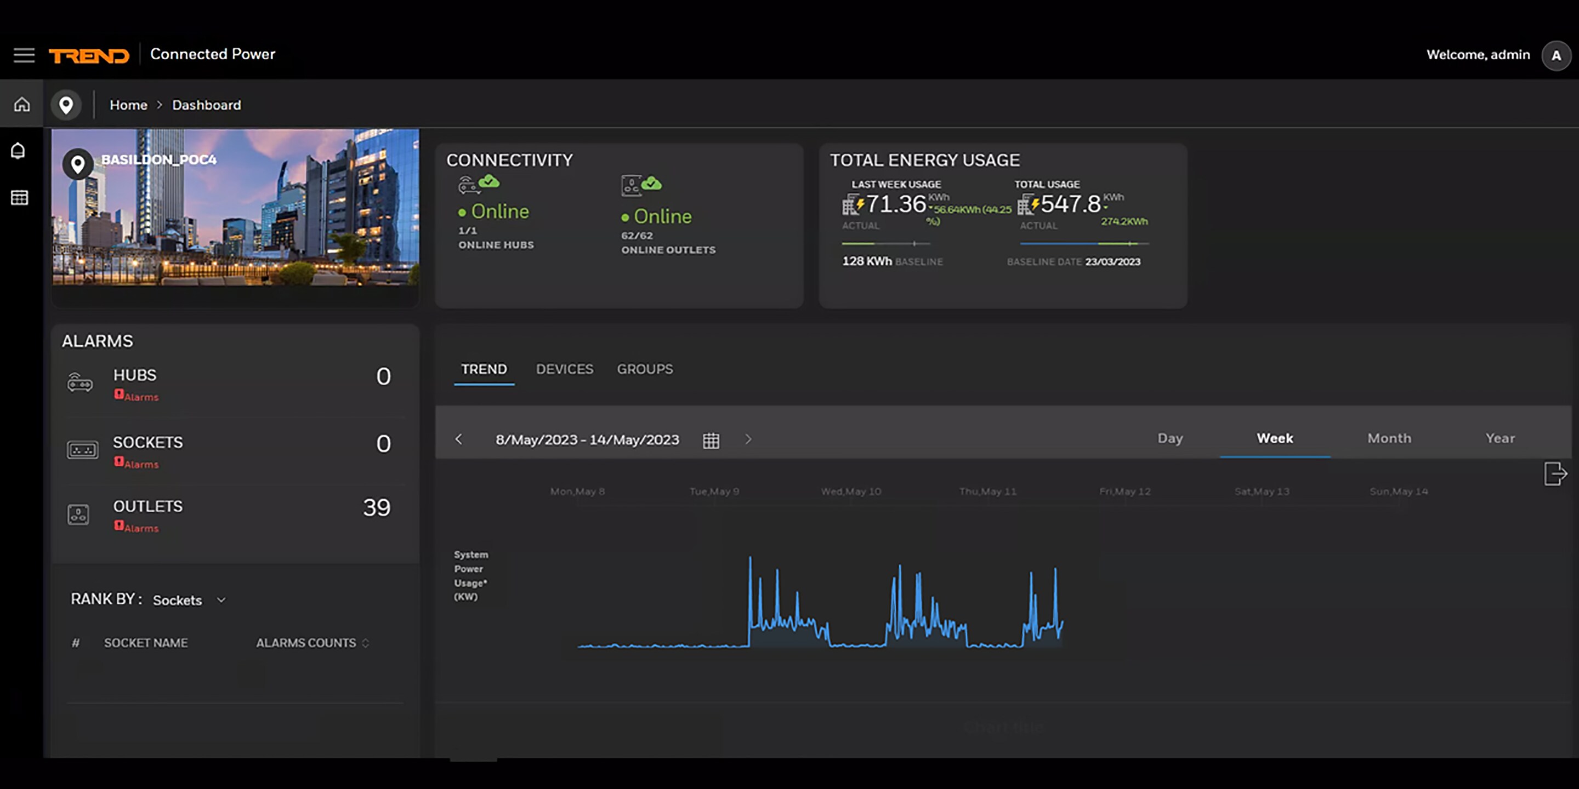Open the alarms bell icon in sidebar

[19, 151]
